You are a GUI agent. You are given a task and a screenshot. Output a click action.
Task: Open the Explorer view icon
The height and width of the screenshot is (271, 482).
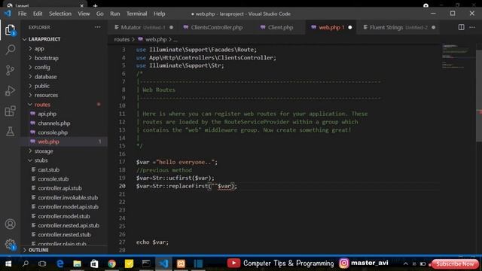tap(10, 30)
